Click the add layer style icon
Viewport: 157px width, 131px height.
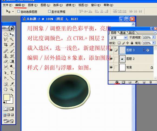point(117,82)
